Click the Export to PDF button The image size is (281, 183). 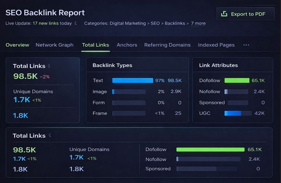point(245,14)
